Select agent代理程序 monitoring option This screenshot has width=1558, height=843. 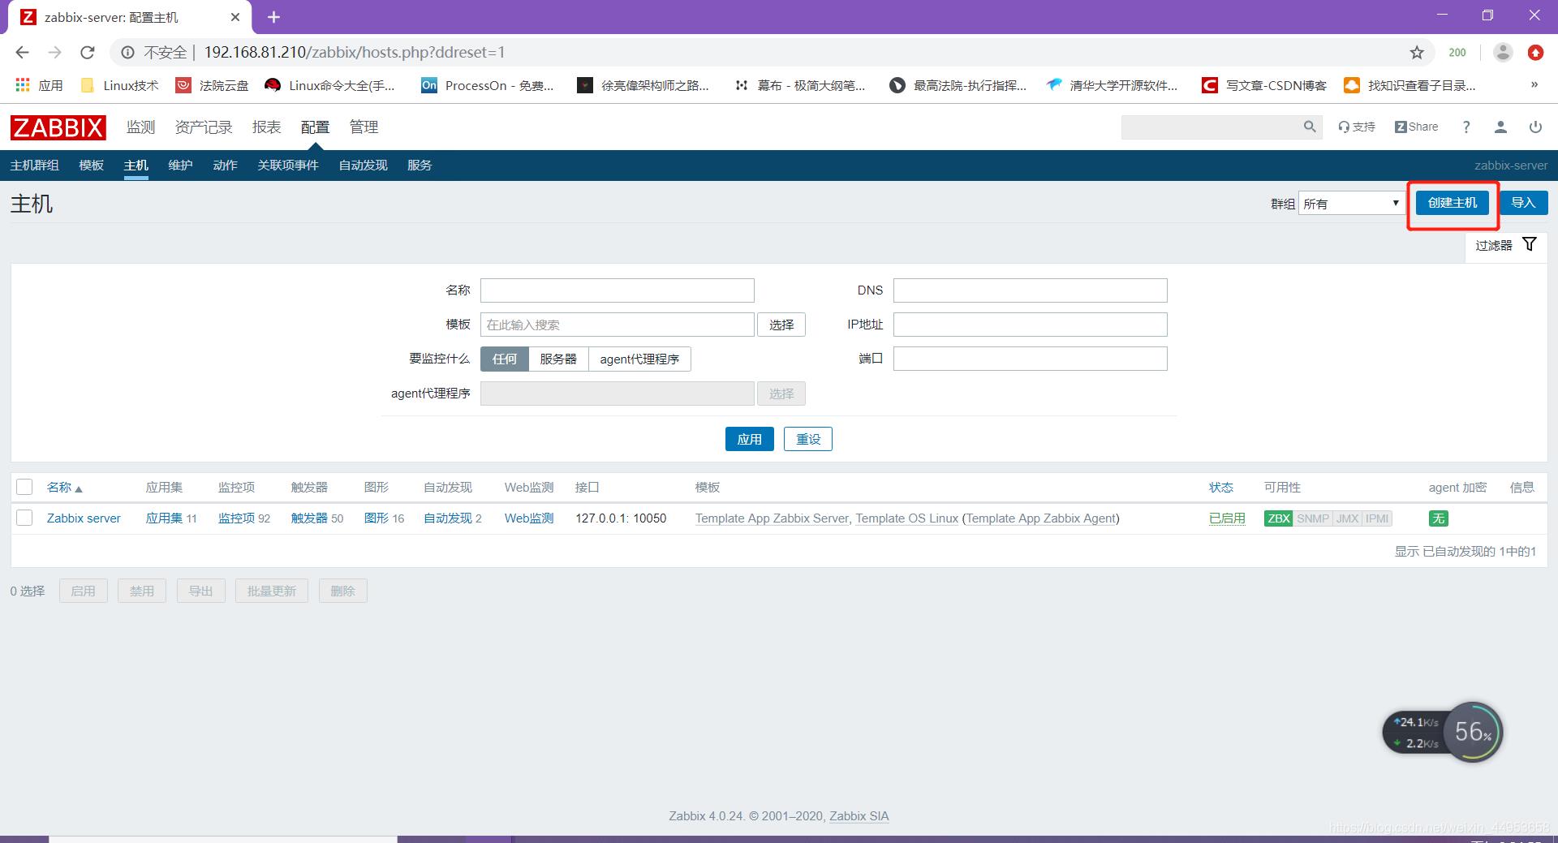[639, 359]
